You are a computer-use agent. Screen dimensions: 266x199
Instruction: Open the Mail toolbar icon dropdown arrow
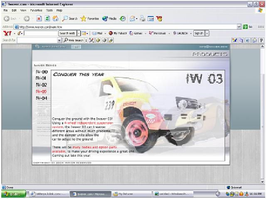click(137, 19)
